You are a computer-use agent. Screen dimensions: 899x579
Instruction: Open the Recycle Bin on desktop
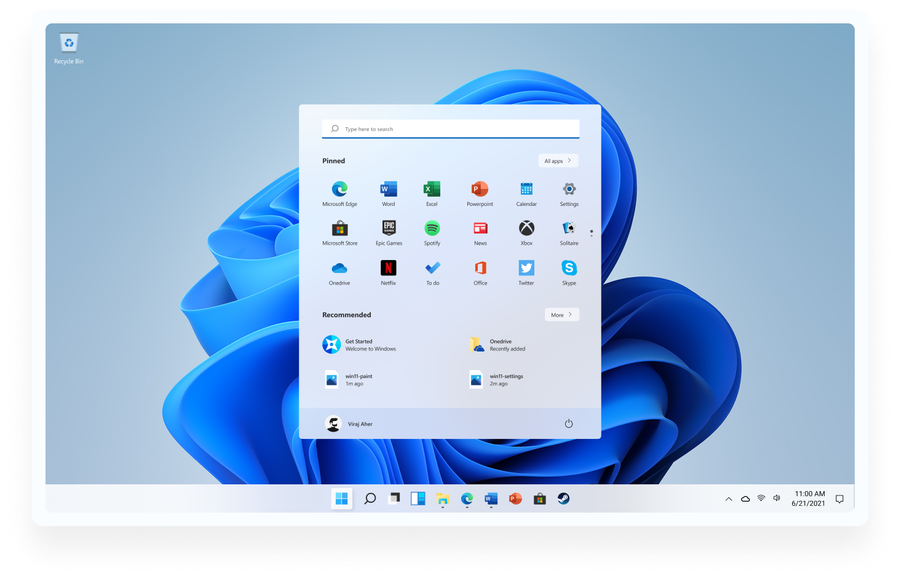pyautogui.click(x=69, y=49)
